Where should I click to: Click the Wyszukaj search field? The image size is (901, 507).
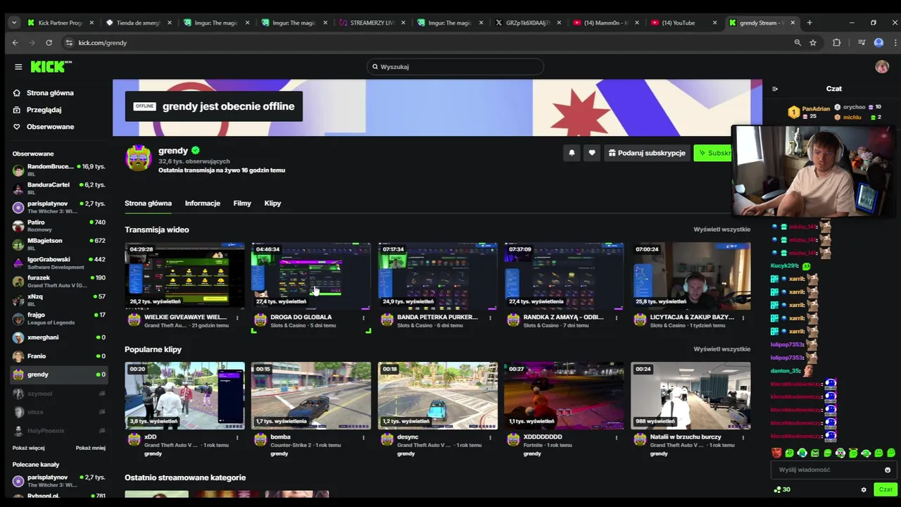coord(455,67)
